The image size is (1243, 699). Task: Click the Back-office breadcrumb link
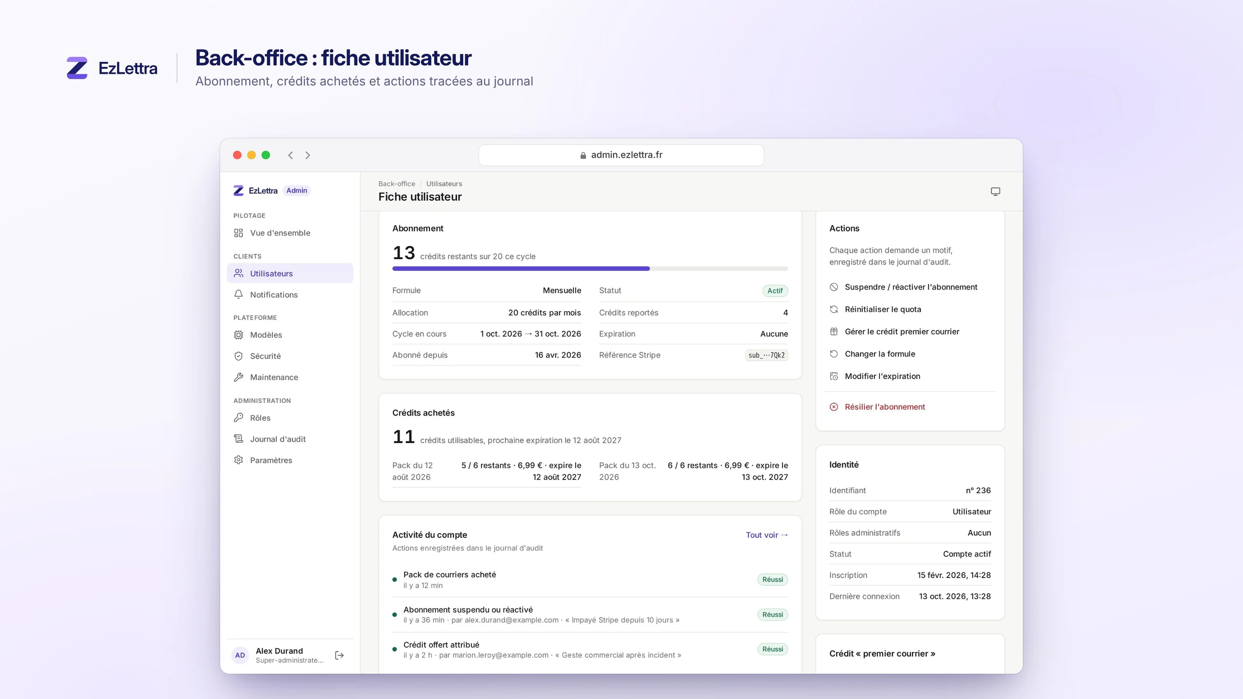(397, 184)
